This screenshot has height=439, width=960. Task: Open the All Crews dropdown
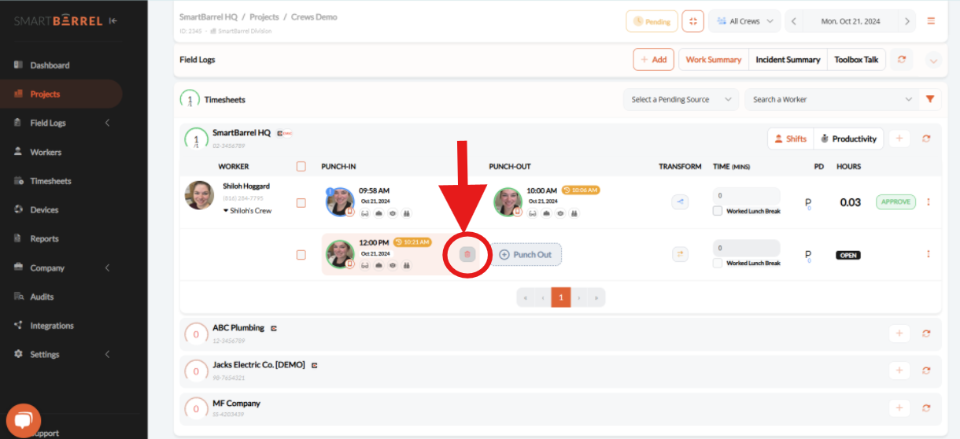[x=744, y=21]
